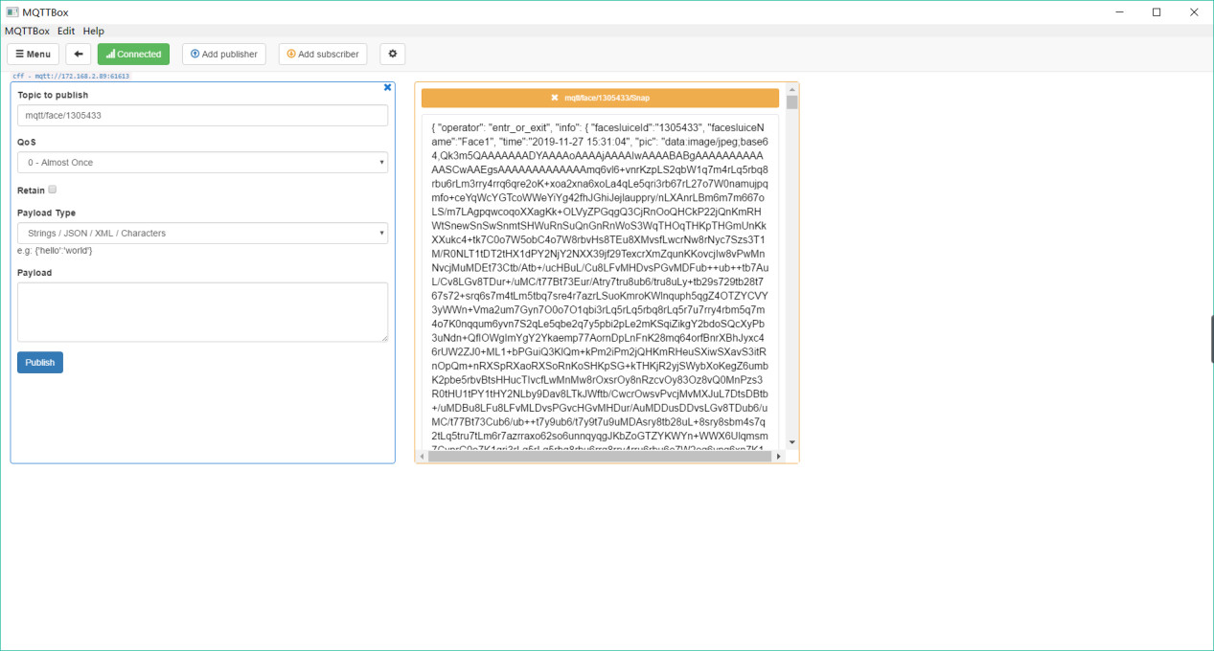Open the MQTTBox menu
Screen dimensions: 1214x651
click(27, 32)
